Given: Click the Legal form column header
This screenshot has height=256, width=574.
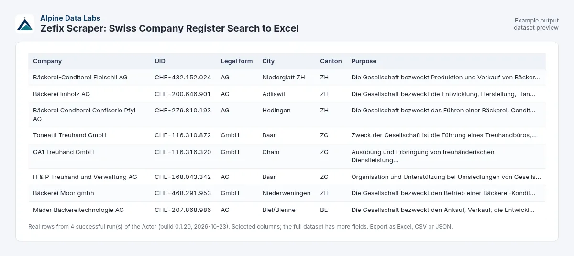Looking at the screenshot, I should [x=236, y=61].
